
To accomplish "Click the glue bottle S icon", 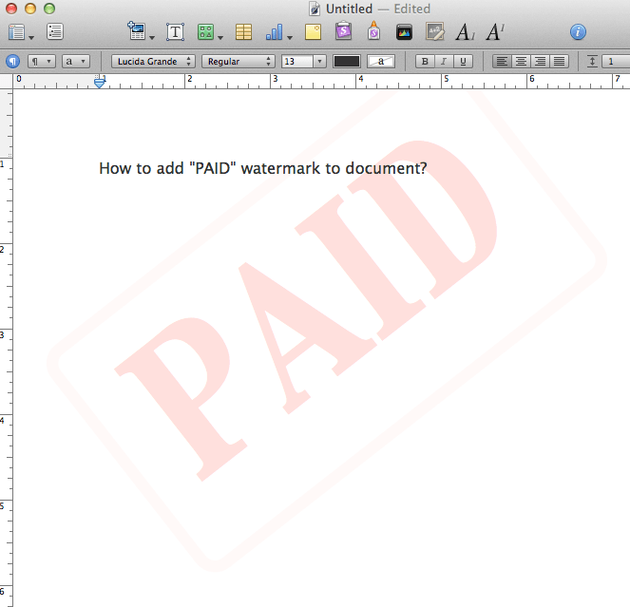I will pos(373,31).
